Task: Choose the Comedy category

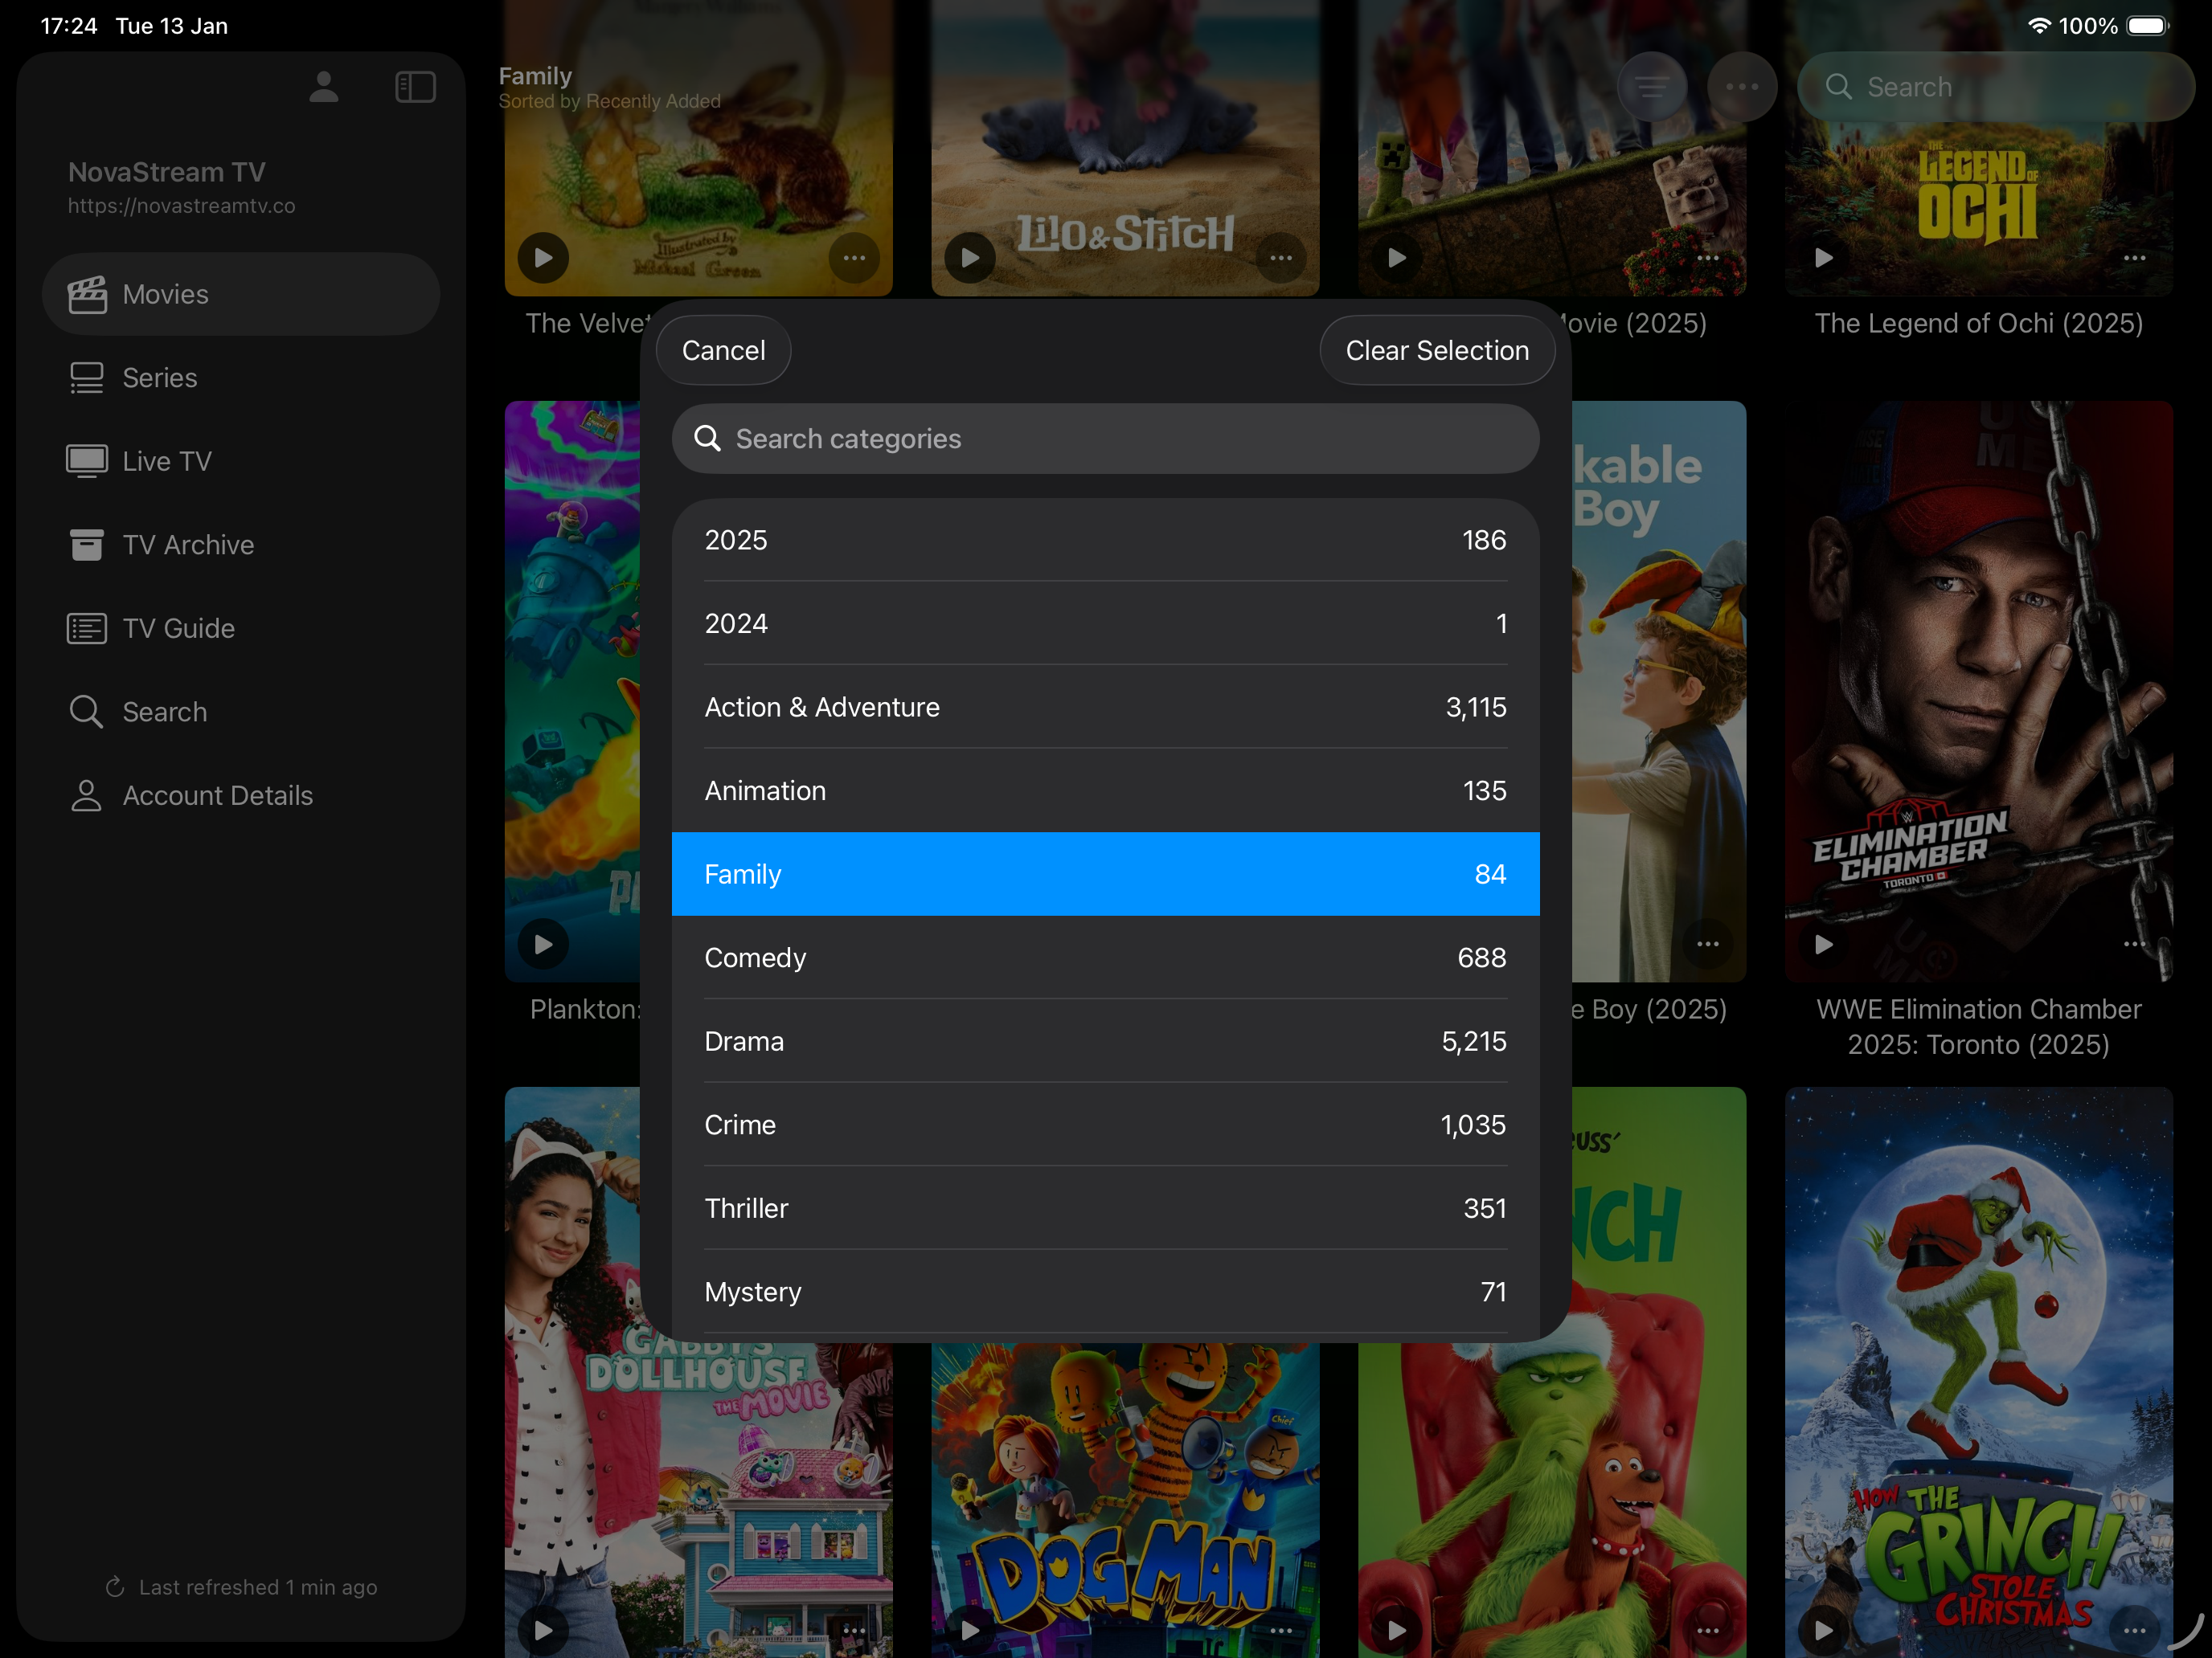Action: [1105, 958]
